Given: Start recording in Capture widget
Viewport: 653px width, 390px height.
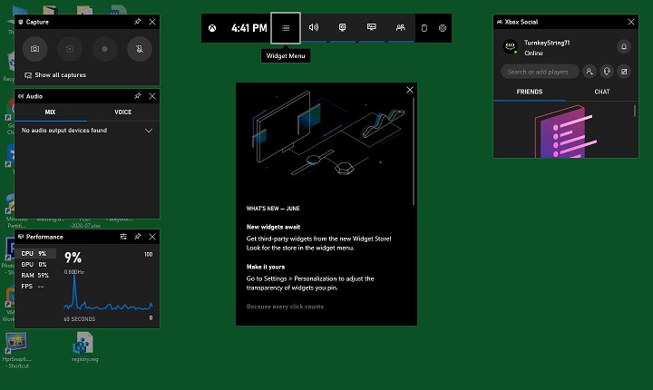Looking at the screenshot, I should click(104, 49).
